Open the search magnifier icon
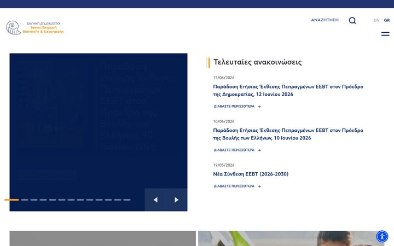 pyautogui.click(x=352, y=20)
